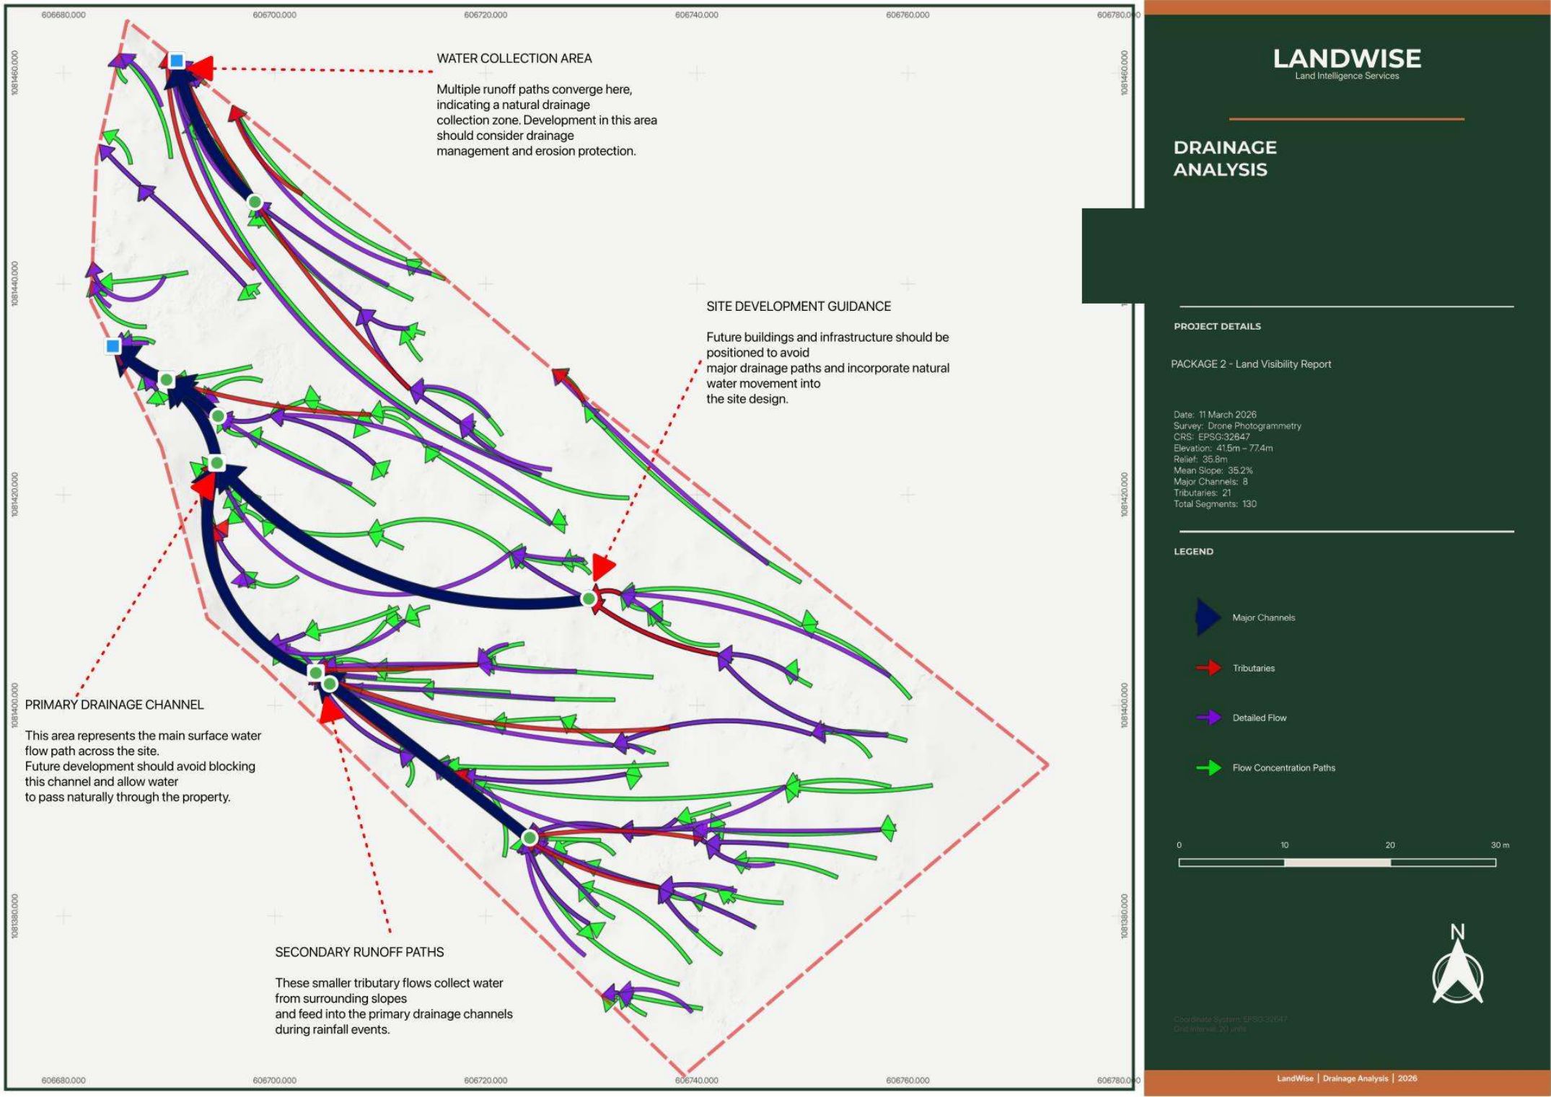Click the red triangle marker for Primary Drainage Channel
The height and width of the screenshot is (1097, 1551).
point(204,485)
